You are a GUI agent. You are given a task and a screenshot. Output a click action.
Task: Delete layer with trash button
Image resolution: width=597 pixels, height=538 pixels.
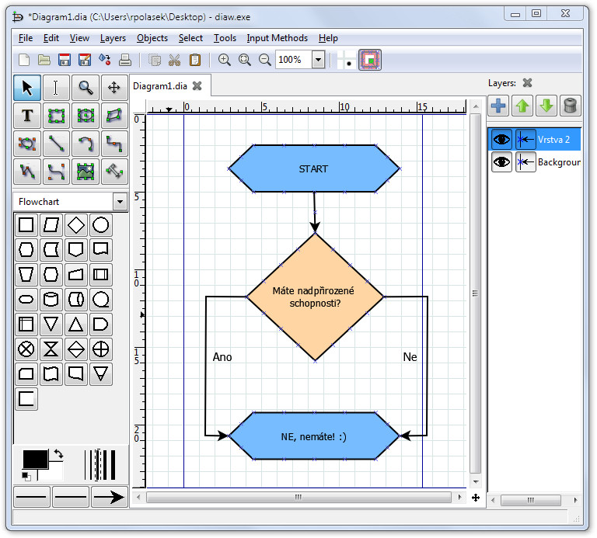(x=571, y=106)
